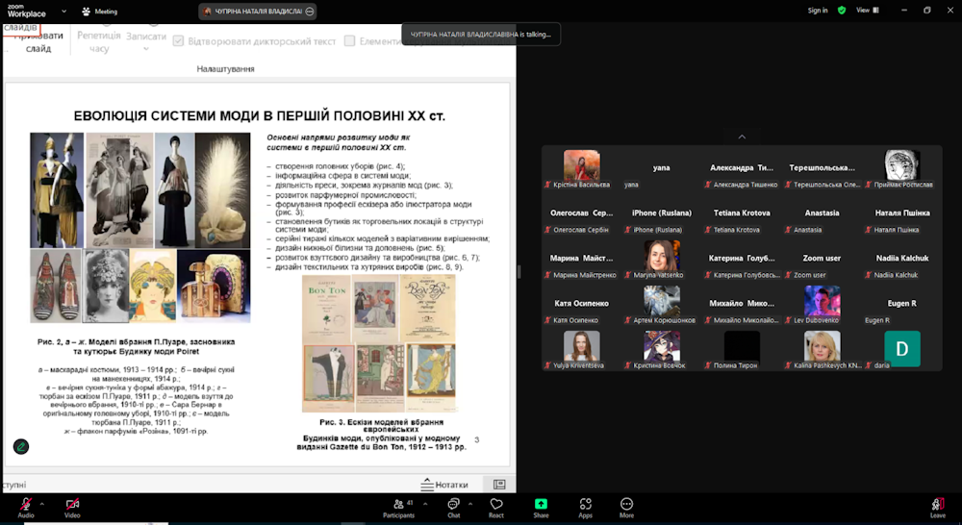The height and width of the screenshot is (525, 962).
Task: Open the Participants panel
Action: pos(399,508)
